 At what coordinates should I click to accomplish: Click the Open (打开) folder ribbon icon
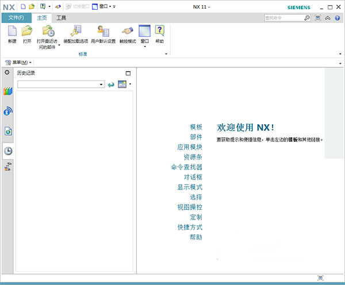[x=27, y=31]
